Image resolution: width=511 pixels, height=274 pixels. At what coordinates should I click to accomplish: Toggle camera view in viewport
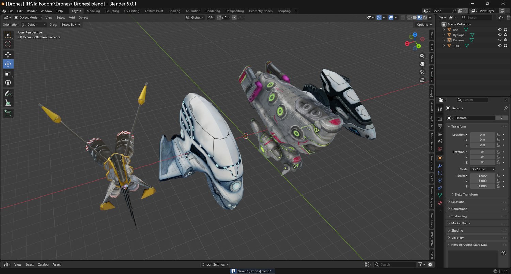pos(422,72)
